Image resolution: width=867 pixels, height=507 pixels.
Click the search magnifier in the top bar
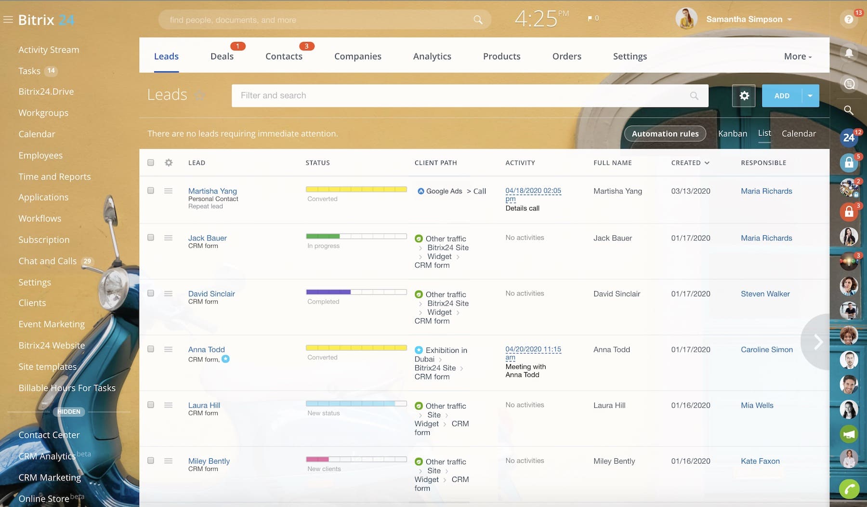[x=477, y=20]
